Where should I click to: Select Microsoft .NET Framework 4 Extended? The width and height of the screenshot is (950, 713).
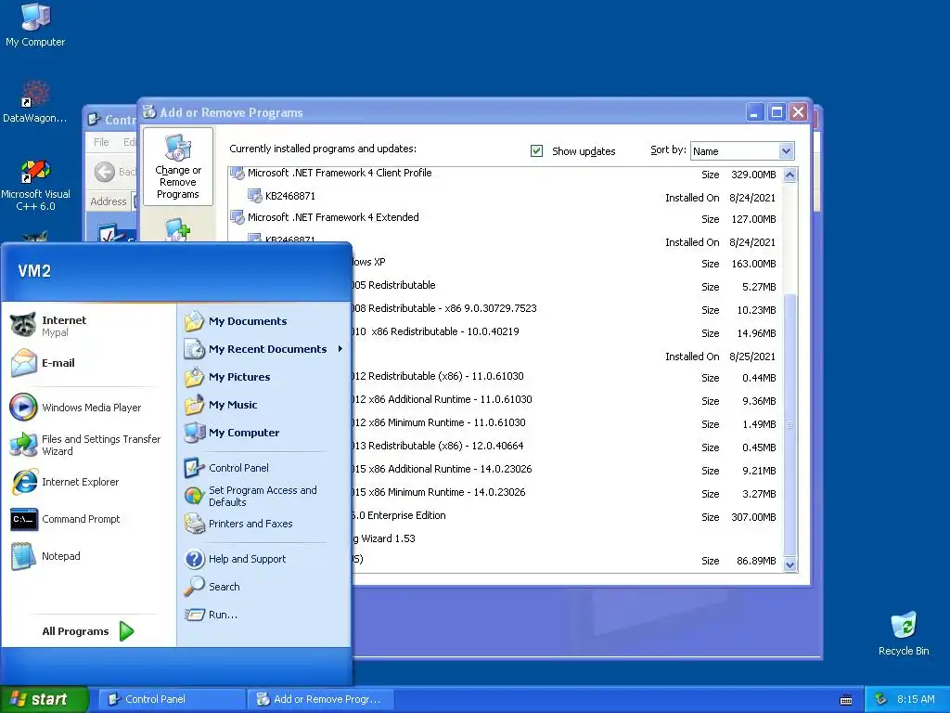click(506, 218)
